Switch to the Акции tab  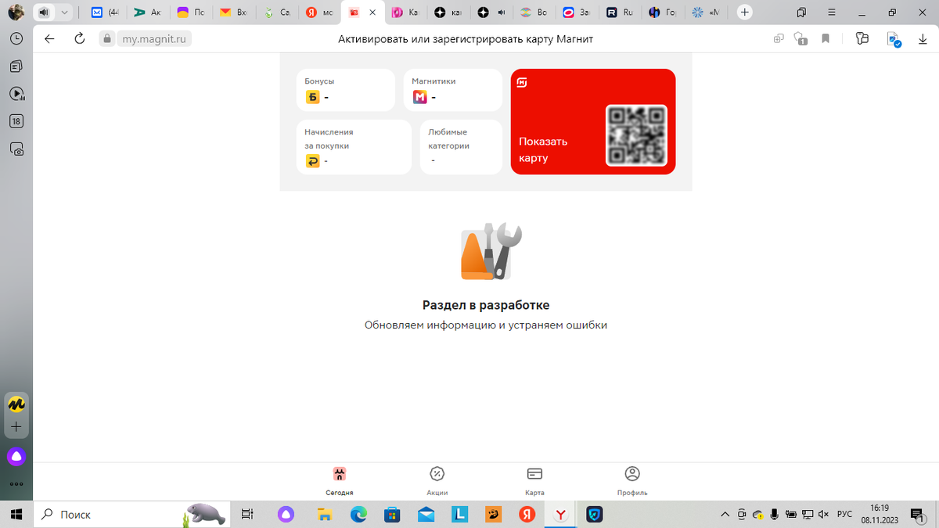pos(437,481)
